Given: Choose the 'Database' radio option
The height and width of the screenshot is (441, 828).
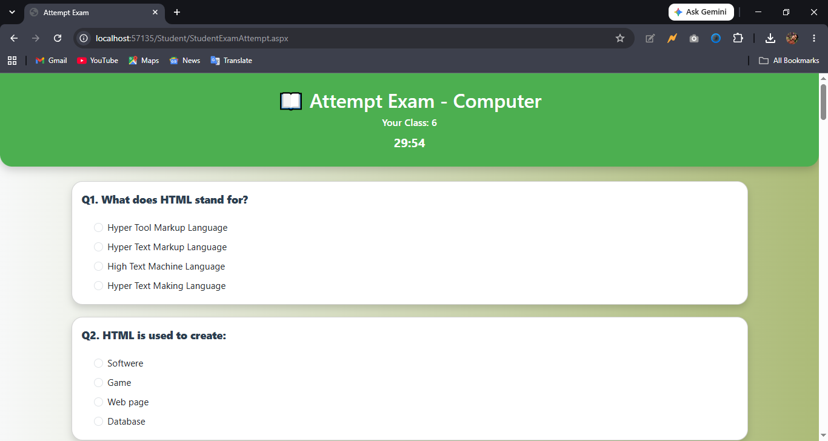Looking at the screenshot, I should click(x=98, y=422).
